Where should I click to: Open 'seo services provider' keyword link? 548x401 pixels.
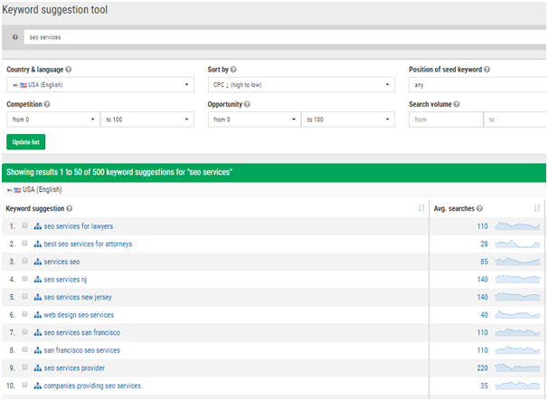74,368
